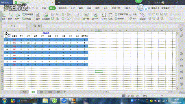
Task: Switch to the A班 sheet tab
Action: pyautogui.click(x=24, y=92)
